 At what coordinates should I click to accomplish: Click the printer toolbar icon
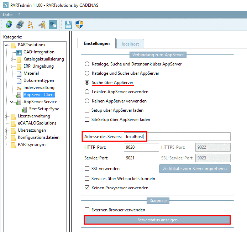(x=20, y=25)
